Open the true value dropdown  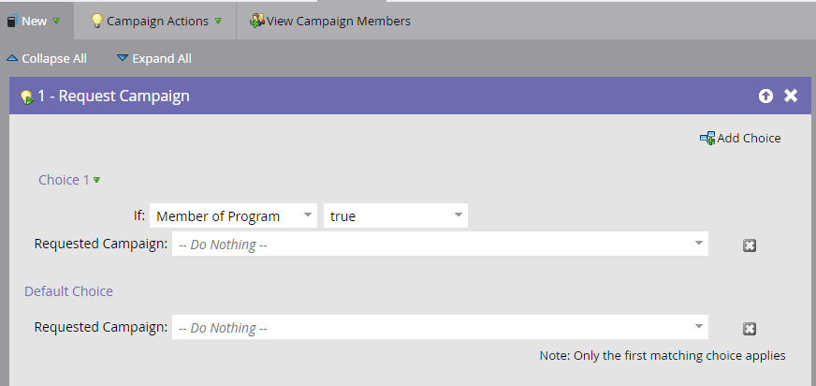tap(396, 215)
